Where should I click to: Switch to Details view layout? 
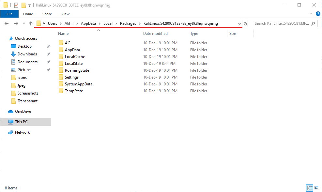pyautogui.click(x=310, y=188)
